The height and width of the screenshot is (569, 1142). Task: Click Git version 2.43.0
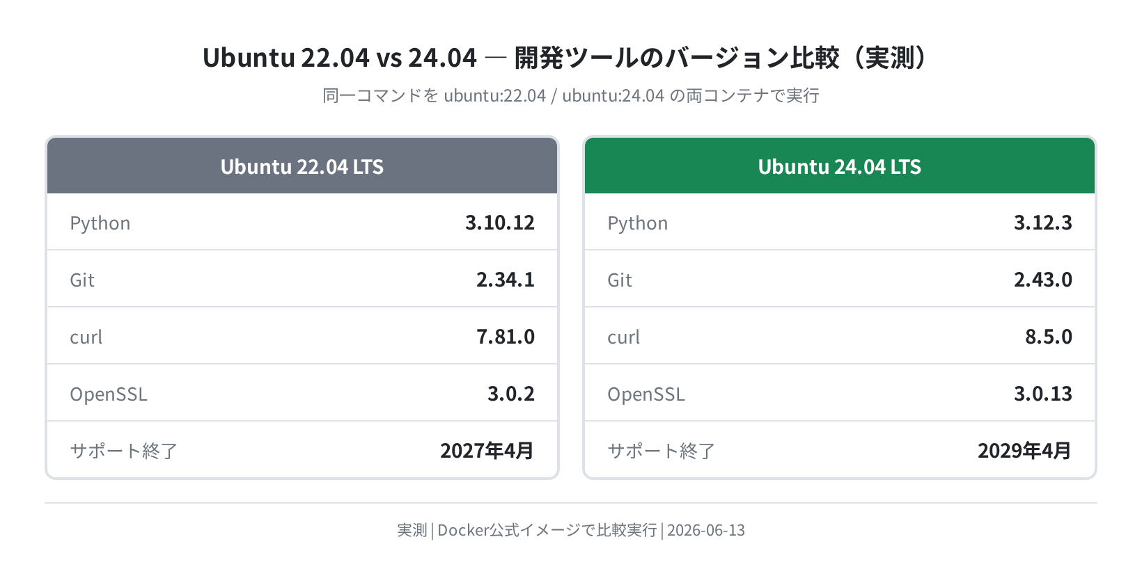[x=1043, y=280]
